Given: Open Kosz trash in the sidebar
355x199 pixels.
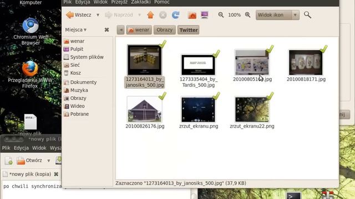Looking at the screenshot, I should coord(72,73).
